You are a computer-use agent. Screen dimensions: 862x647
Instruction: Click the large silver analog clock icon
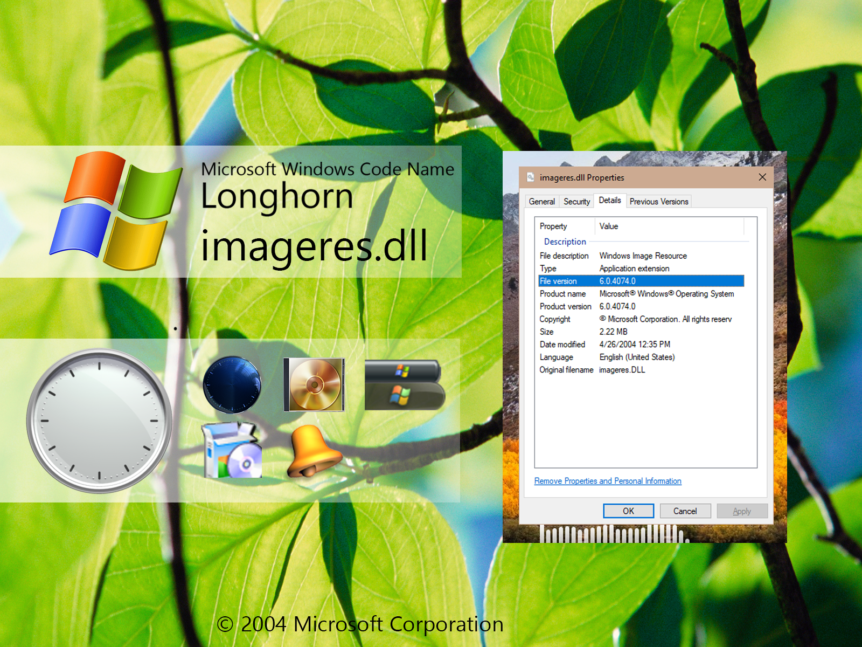[x=100, y=421]
